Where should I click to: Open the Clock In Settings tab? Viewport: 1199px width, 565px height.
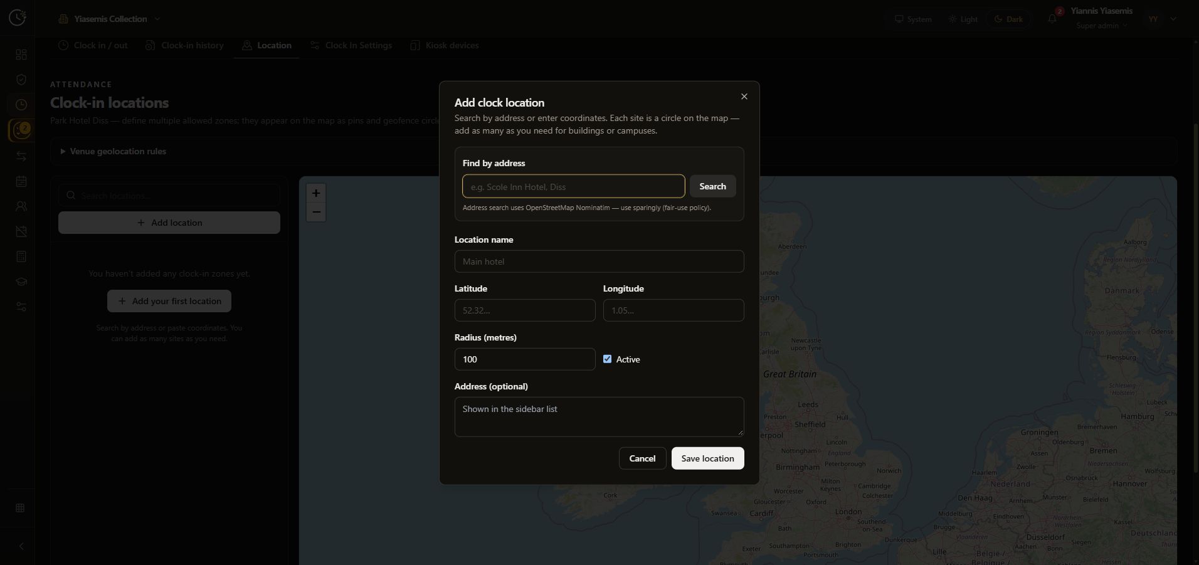(x=351, y=45)
